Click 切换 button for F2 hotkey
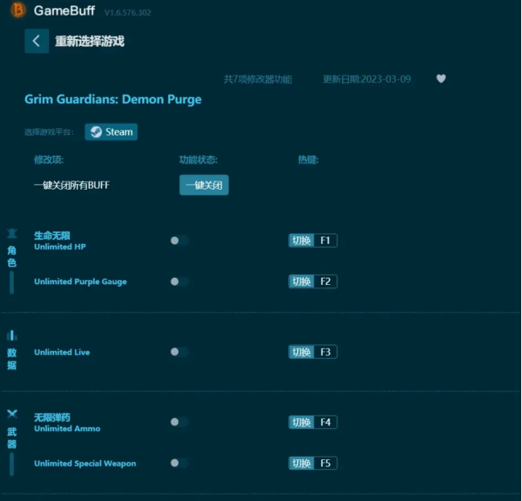 [x=301, y=282]
